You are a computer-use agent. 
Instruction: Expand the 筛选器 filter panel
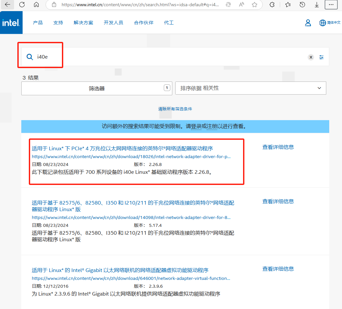97,88
